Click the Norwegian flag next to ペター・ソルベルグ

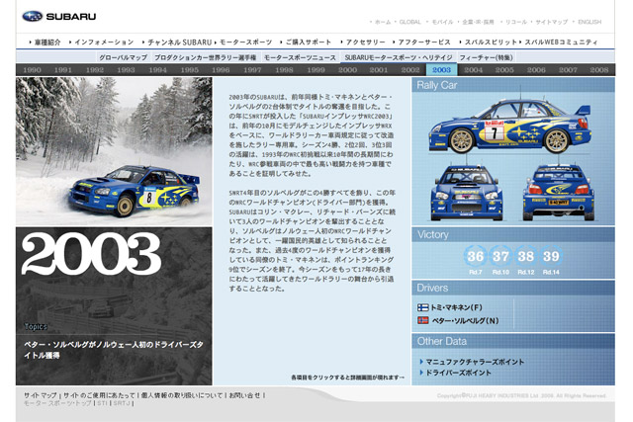pos(423,320)
